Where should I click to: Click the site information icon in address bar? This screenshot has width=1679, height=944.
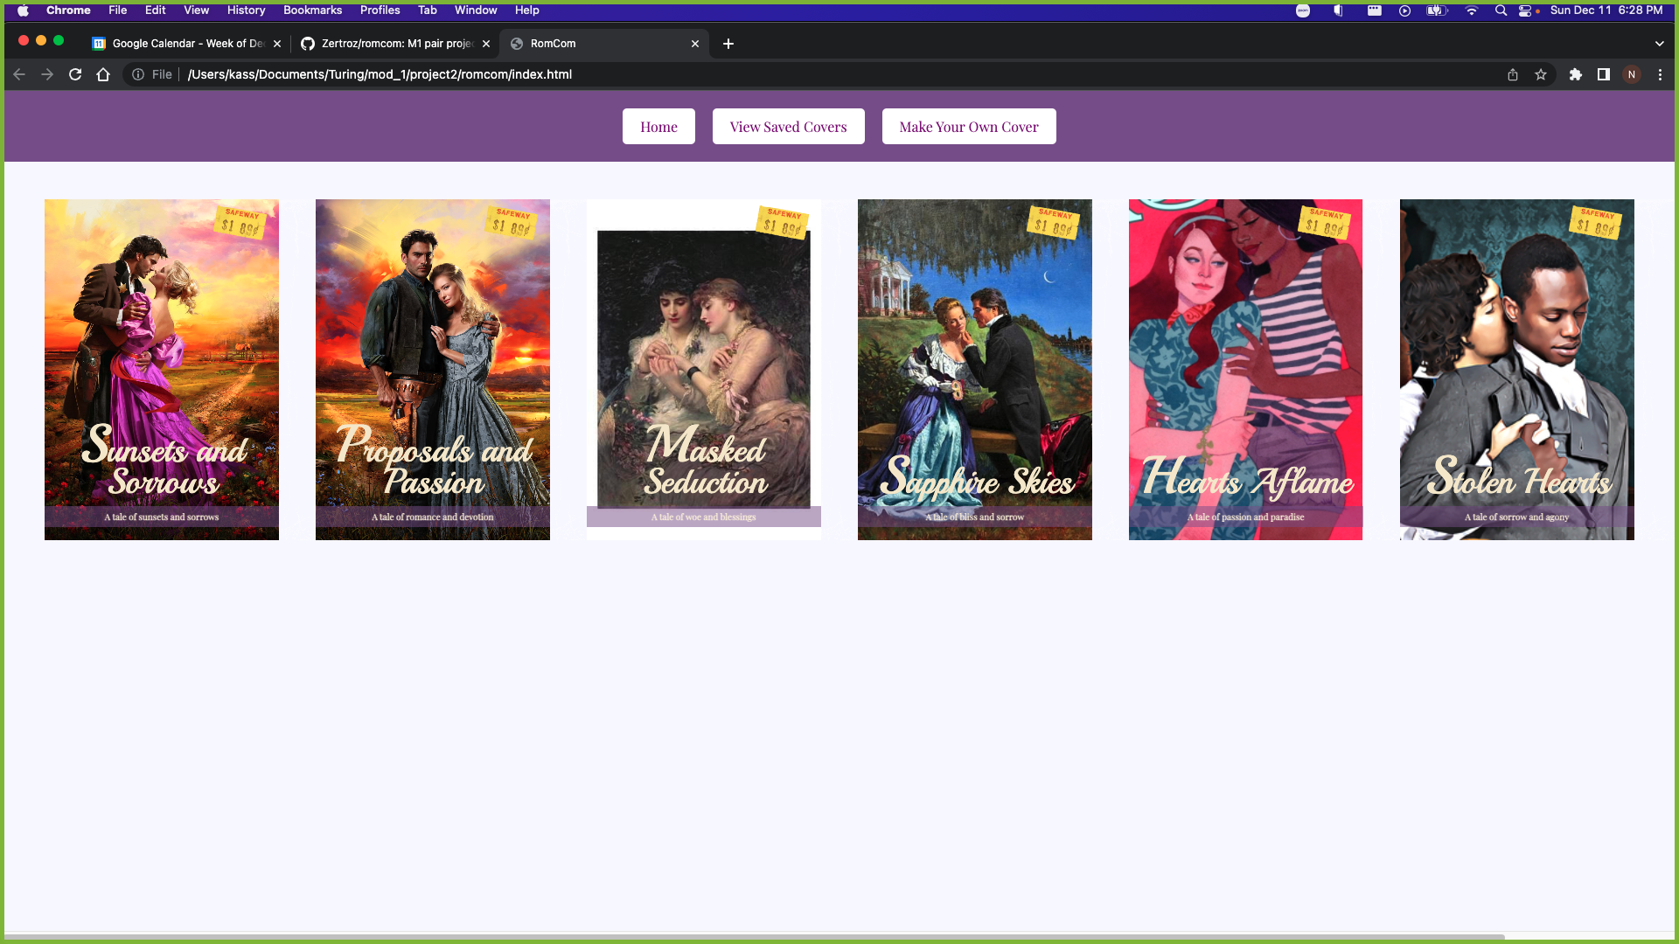click(138, 74)
